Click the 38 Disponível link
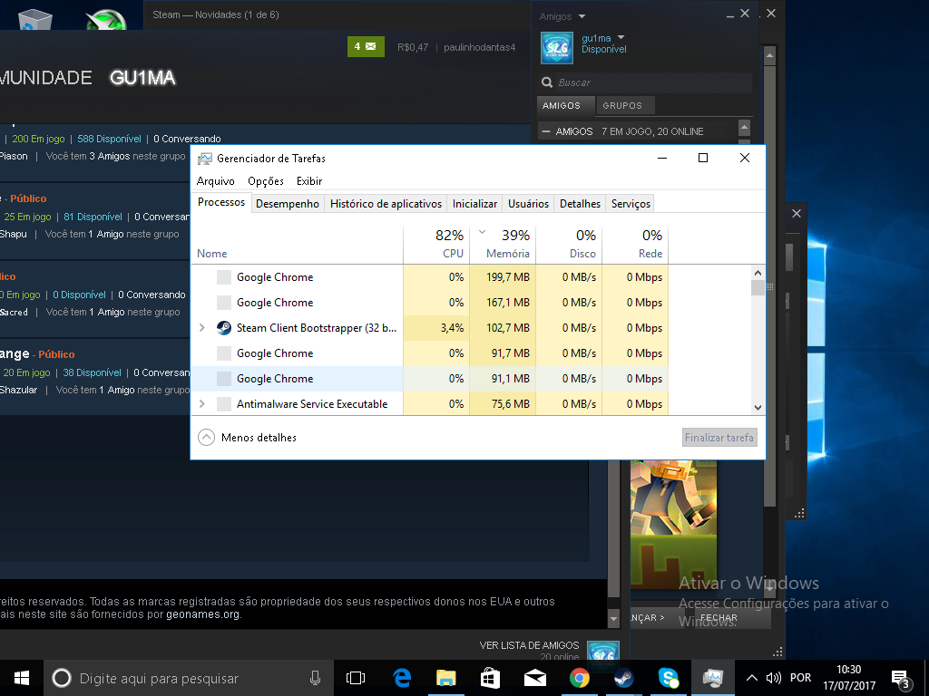Screen dimensions: 929x696 [x=92, y=372]
